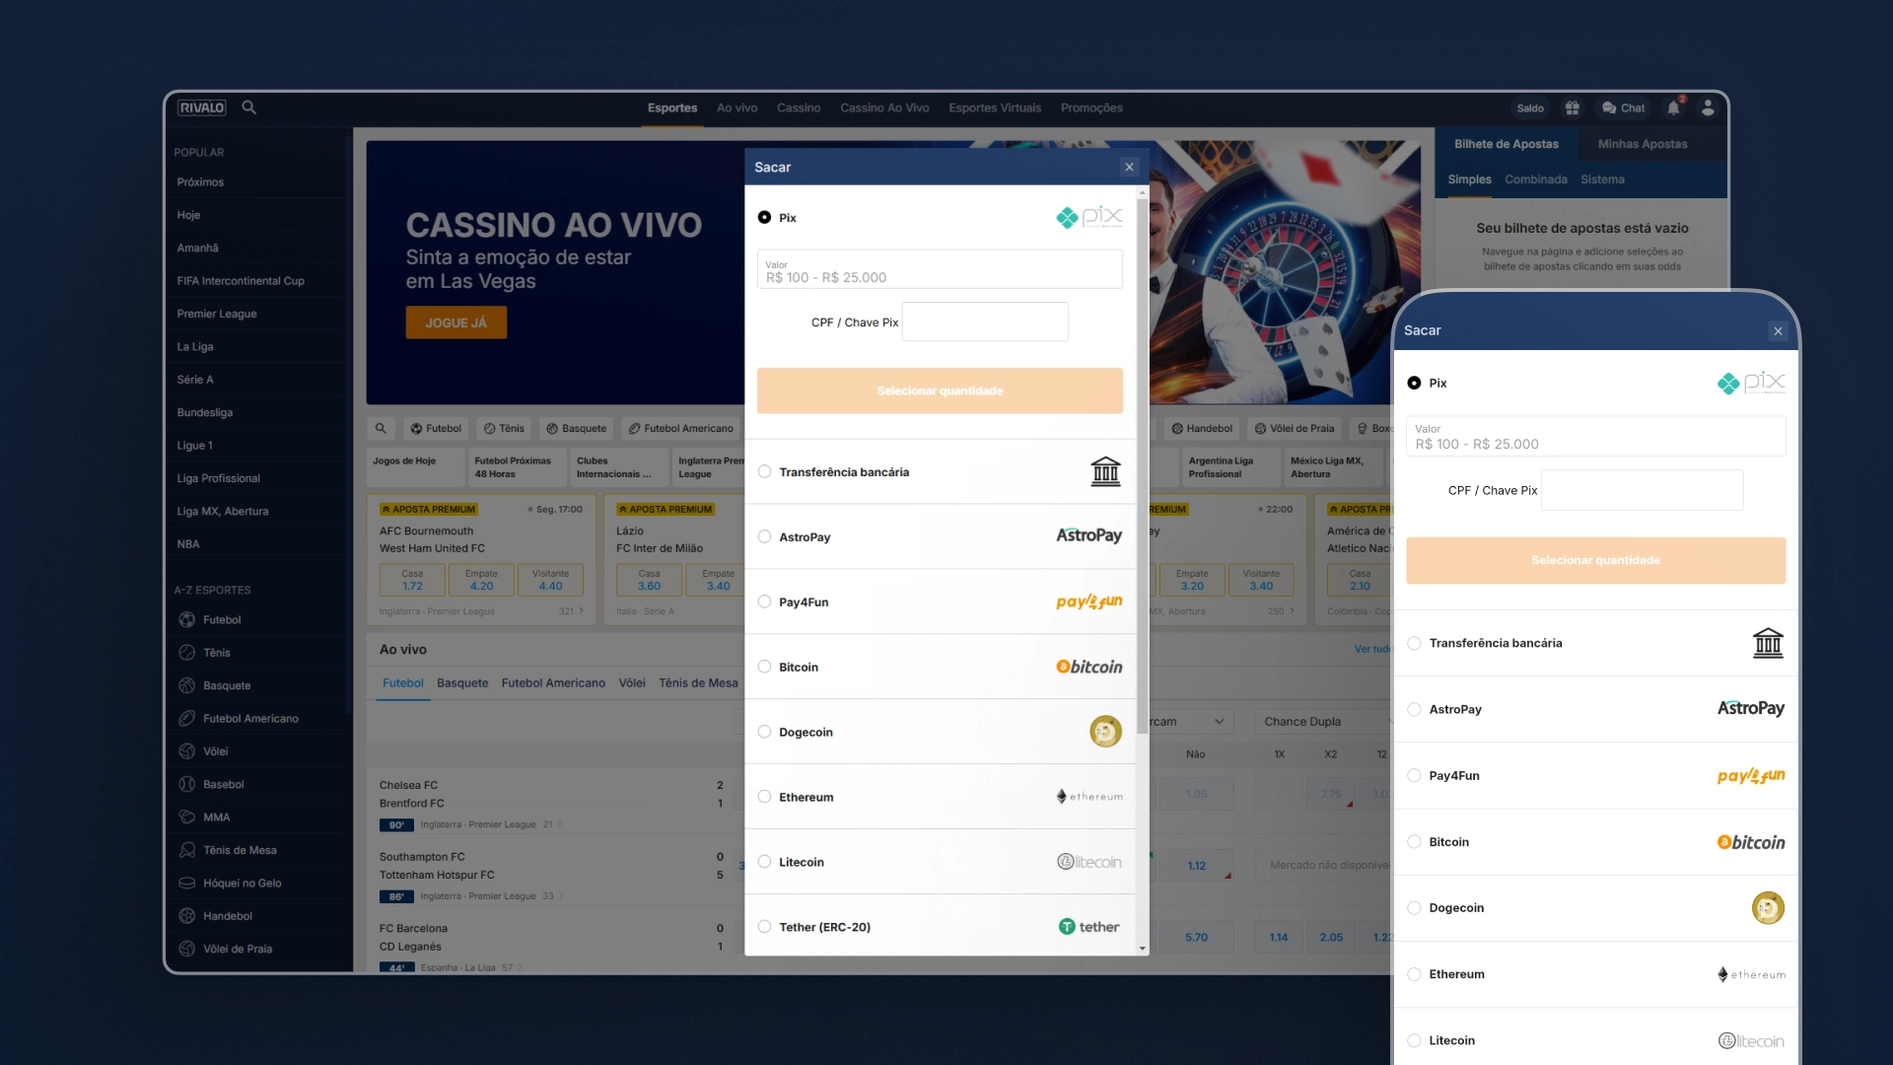Screen dimensions: 1893x1065
Task: Open the Esportes navigation menu
Action: point(670,106)
